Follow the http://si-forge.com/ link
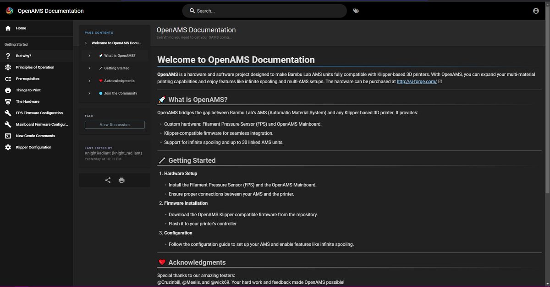Screen dimensions: 550x287 [416, 81]
